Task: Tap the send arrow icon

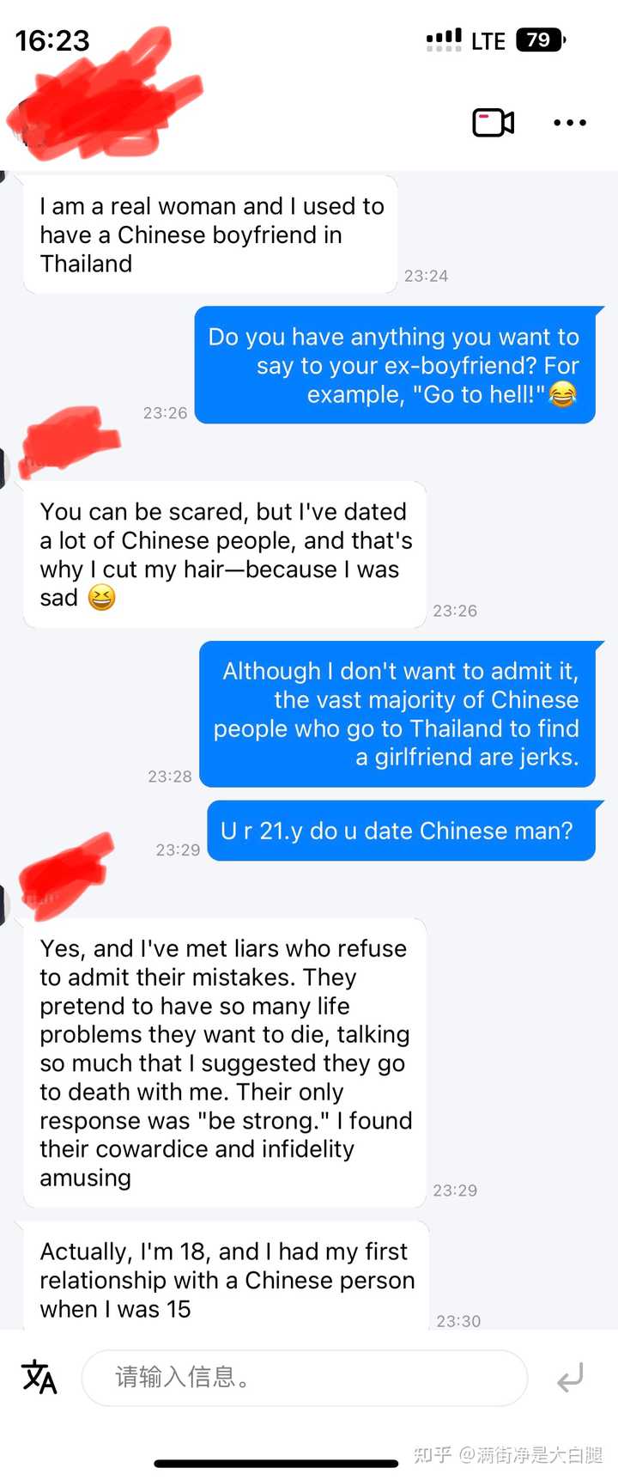Action: point(570,1378)
